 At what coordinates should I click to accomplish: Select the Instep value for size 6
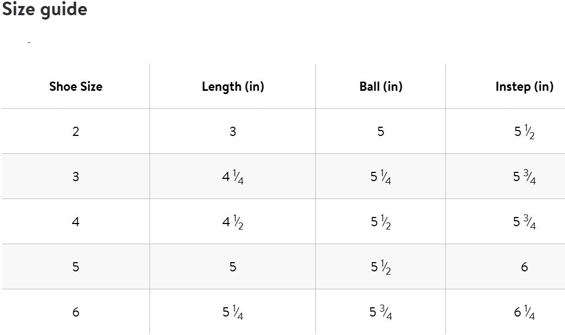tap(524, 312)
